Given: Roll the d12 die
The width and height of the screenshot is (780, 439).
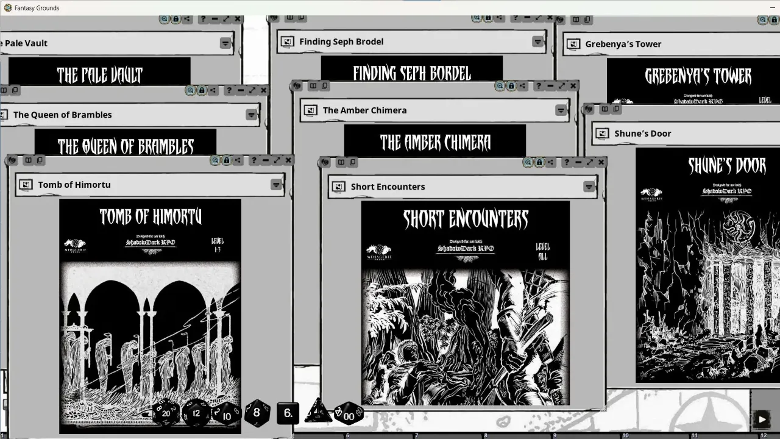Looking at the screenshot, I should [196, 413].
